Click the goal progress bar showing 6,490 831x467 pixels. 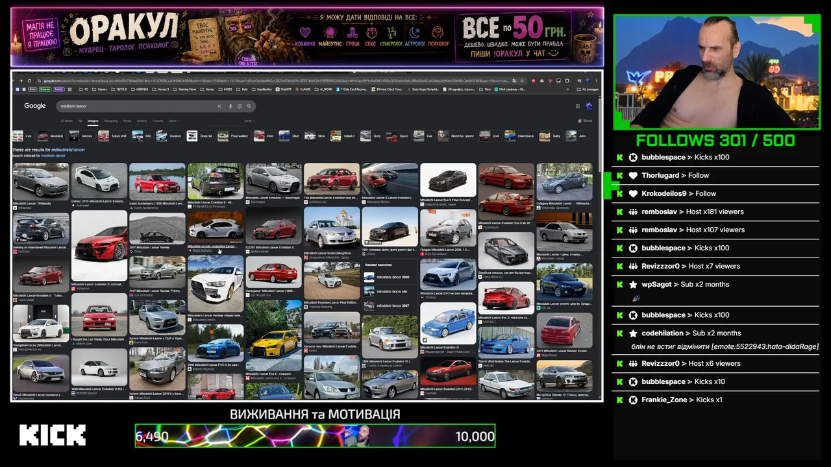(315, 436)
